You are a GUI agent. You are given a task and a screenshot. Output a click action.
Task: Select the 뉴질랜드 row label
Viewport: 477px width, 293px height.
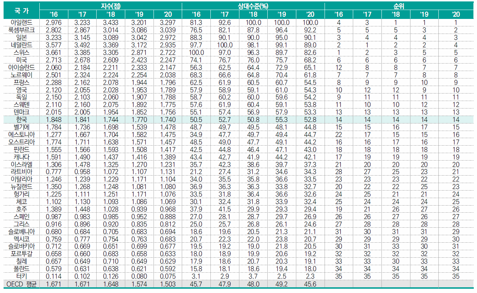[x=21, y=187]
